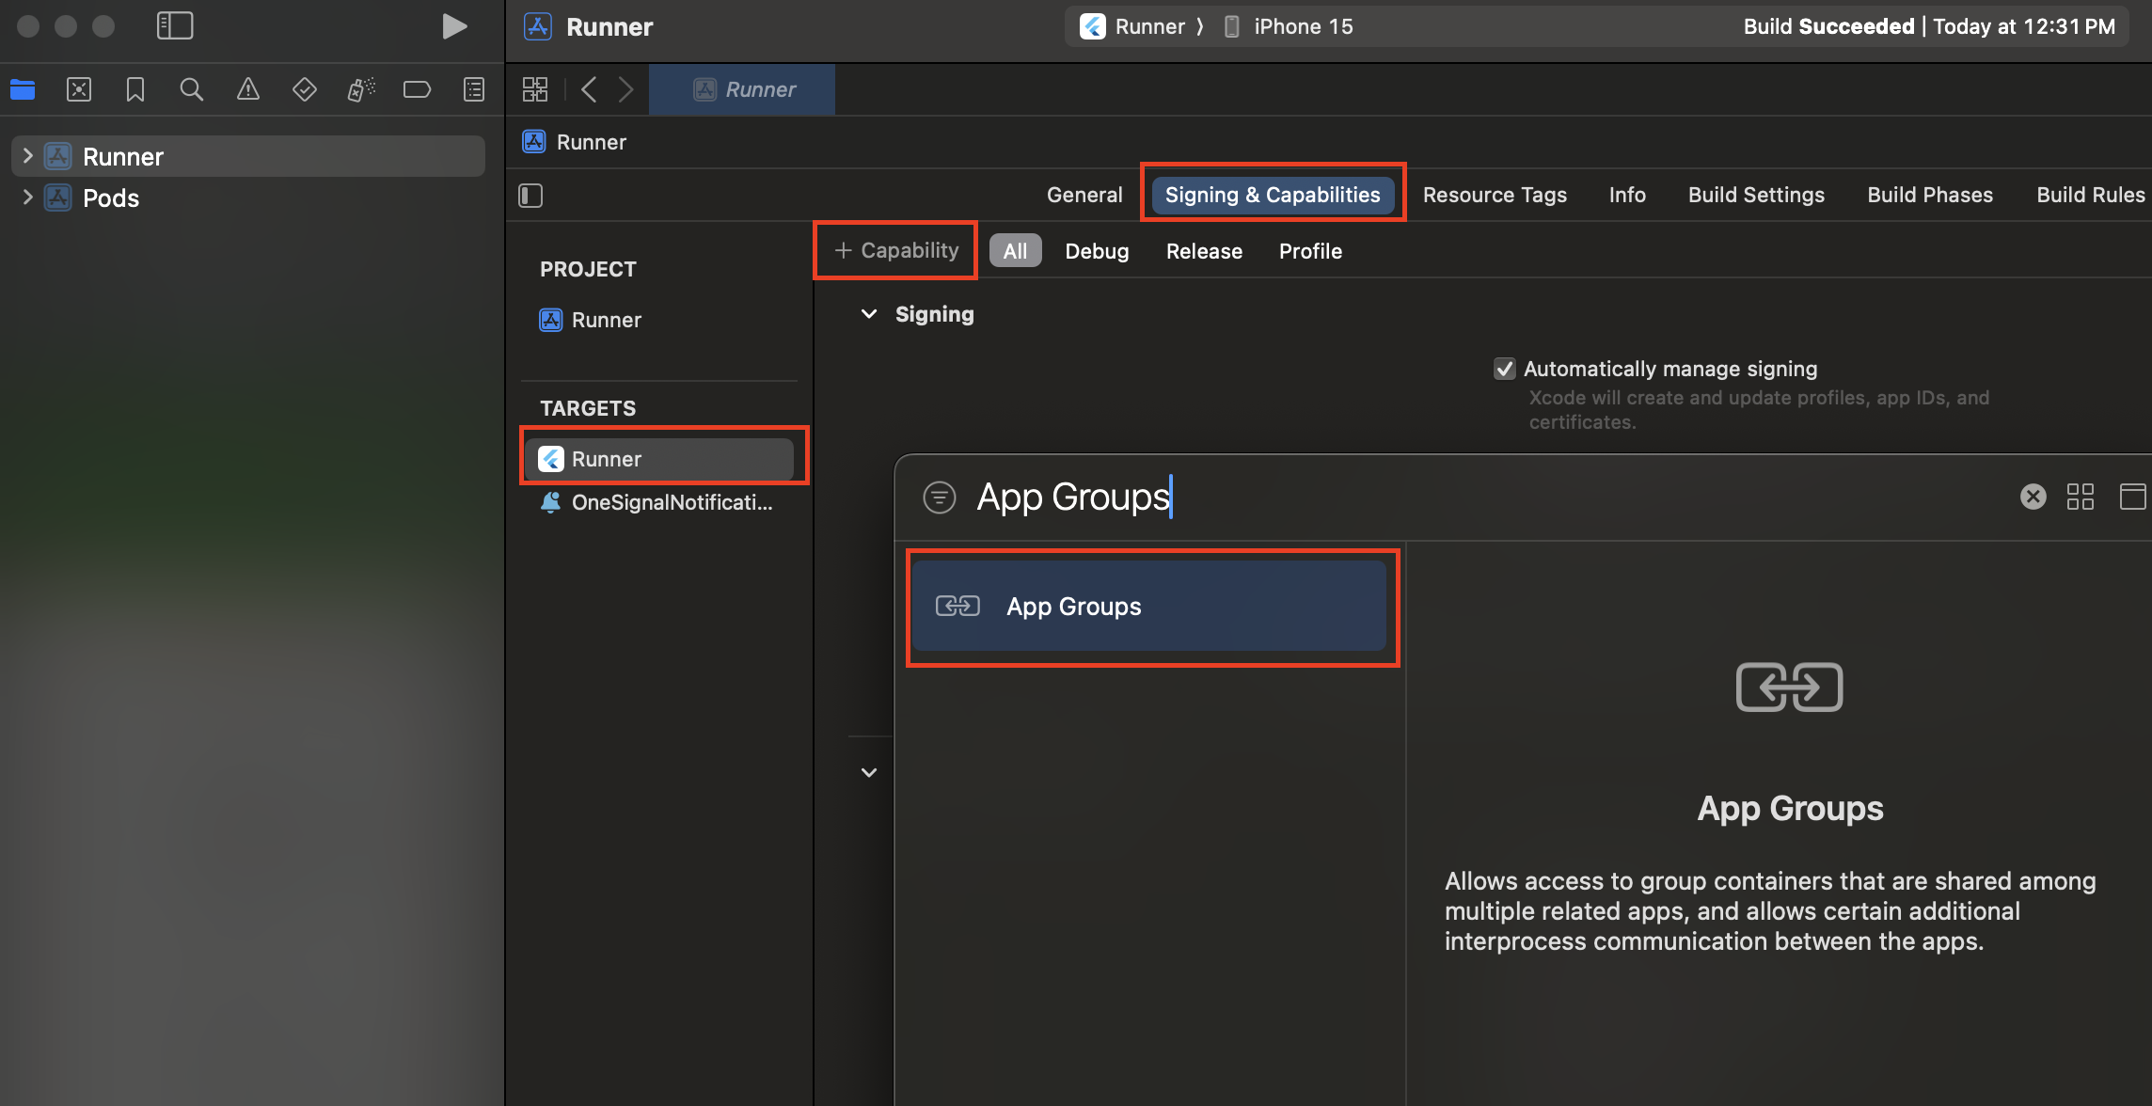Click the related items grid icon
Viewport: 2152px width, 1106px height.
(x=535, y=89)
